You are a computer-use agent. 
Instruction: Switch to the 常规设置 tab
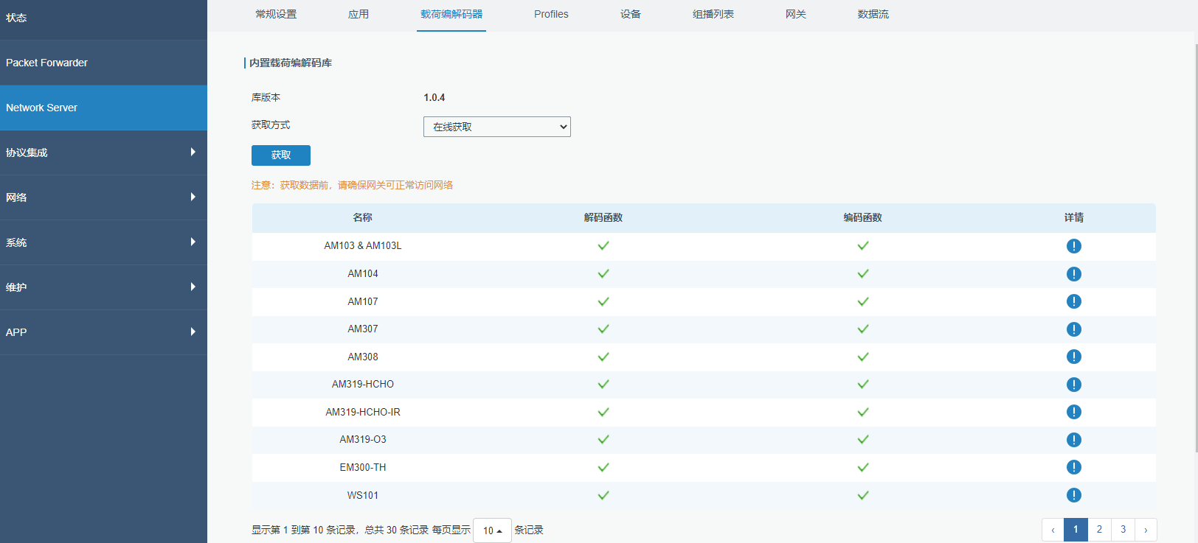[276, 14]
